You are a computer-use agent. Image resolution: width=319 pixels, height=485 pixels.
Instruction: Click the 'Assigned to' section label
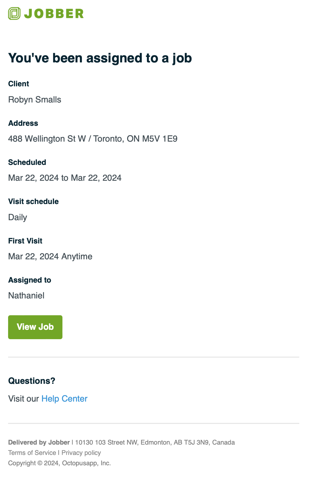(29, 280)
